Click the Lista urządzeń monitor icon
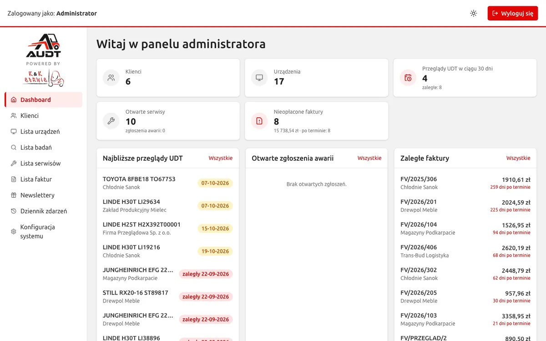Image resolution: width=546 pixels, height=341 pixels. coord(14,131)
